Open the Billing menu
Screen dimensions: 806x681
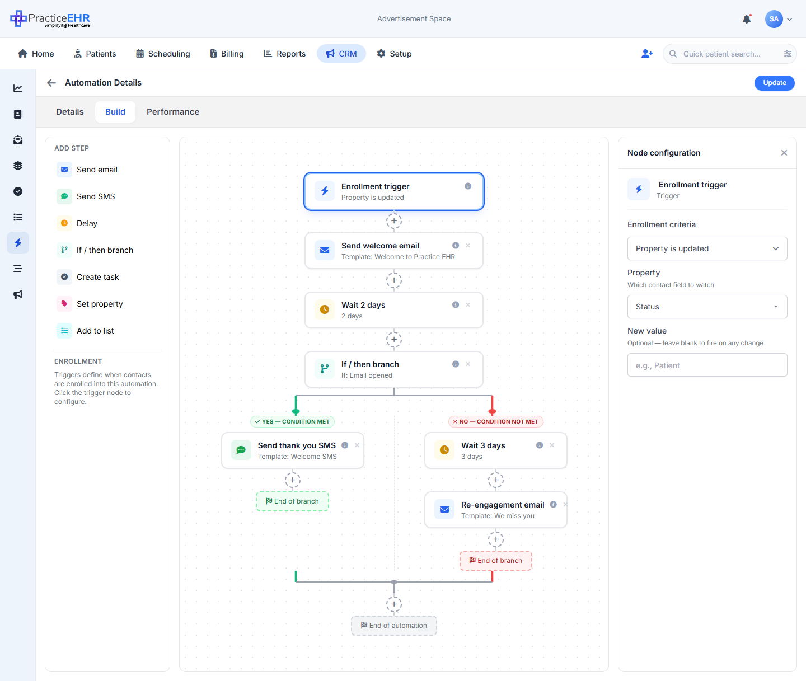[x=226, y=54]
